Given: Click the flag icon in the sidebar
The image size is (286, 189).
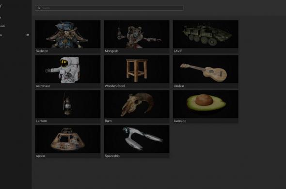Looking at the screenshot, I should click(x=28, y=34).
